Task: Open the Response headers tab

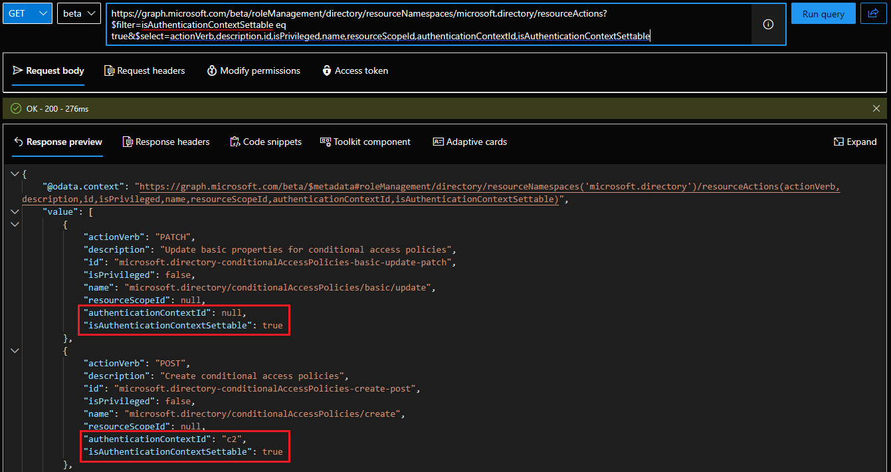Action: point(166,142)
